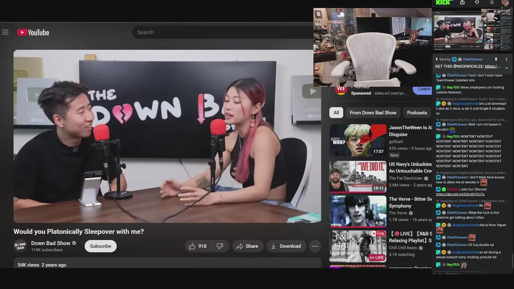
Task: Open the Kick following heart icon
Action: coord(477,2)
